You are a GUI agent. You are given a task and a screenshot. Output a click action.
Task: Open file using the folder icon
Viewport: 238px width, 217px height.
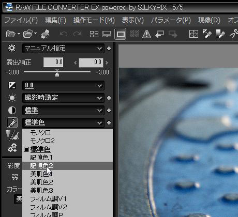pos(10,34)
